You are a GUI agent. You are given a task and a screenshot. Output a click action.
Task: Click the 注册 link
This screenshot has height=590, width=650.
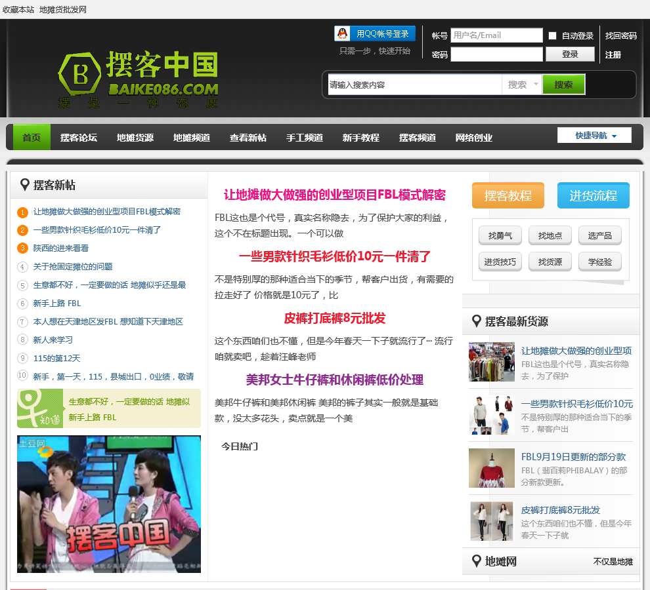click(x=613, y=54)
